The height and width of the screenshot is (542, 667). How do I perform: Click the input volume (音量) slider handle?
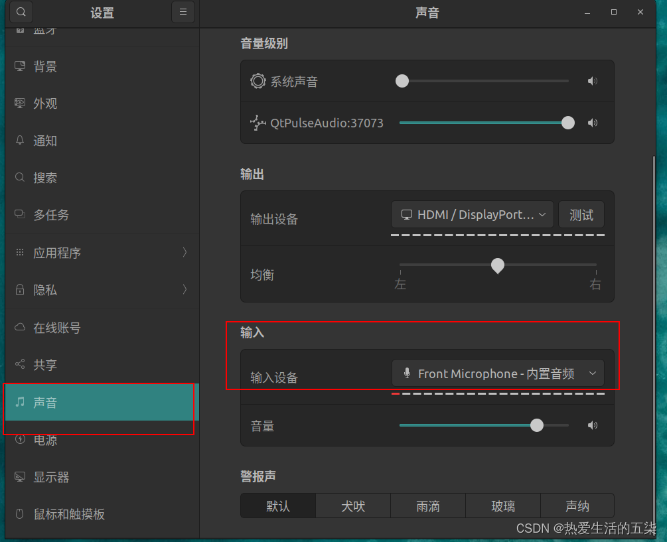click(537, 425)
